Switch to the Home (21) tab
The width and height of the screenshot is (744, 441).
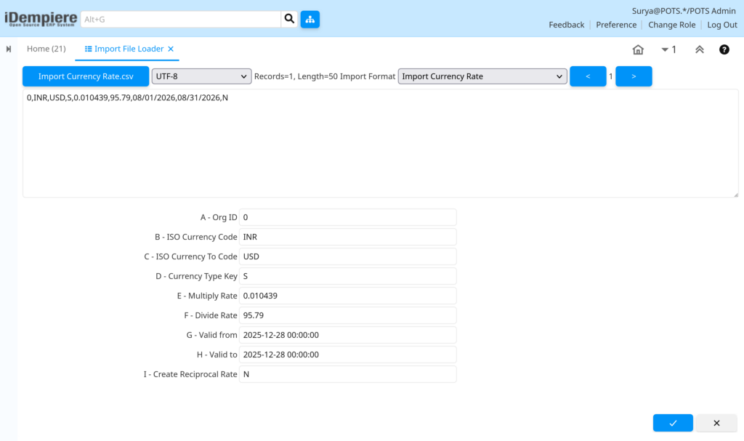click(46, 49)
